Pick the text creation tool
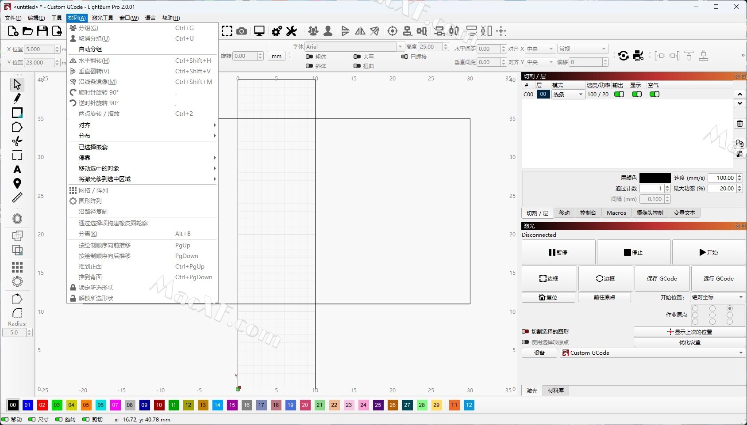The image size is (747, 425). coord(17,170)
